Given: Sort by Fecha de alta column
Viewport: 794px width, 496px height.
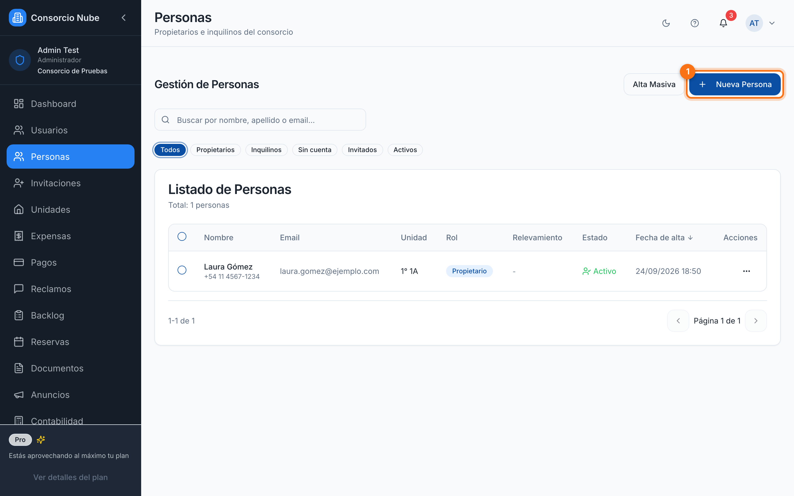Looking at the screenshot, I should tap(664, 238).
